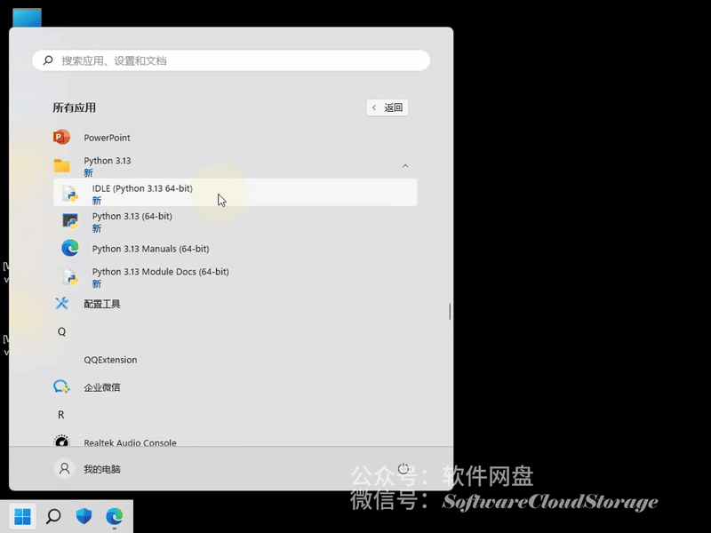
Task: Open QQExtension from the app list
Action: (x=110, y=359)
